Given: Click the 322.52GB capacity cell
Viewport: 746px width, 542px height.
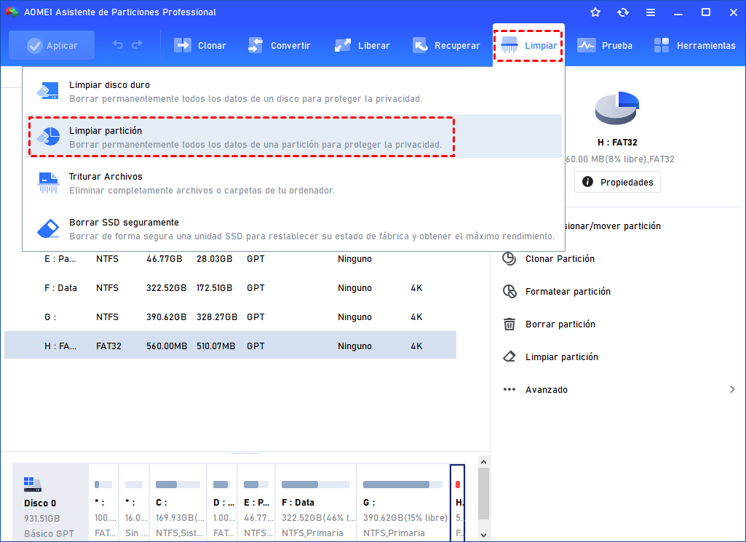Looking at the screenshot, I should pyautogui.click(x=166, y=288).
